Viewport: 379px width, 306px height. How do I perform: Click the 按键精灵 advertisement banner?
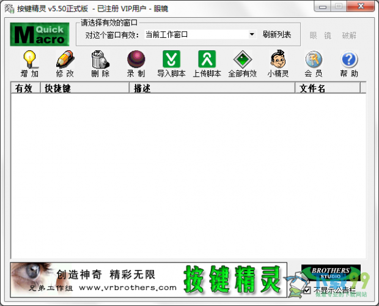[x=149, y=280]
